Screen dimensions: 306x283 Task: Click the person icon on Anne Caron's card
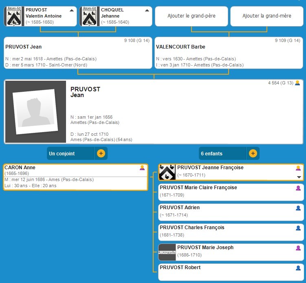pyautogui.click(x=142, y=168)
